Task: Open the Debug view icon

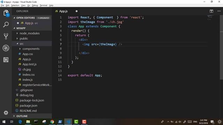Action: tap(6, 48)
